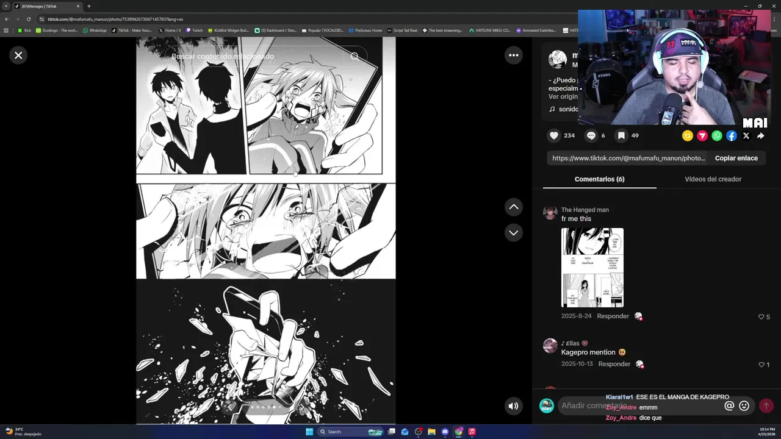Close the TikTok photo viewer
This screenshot has width=781, height=439.
(18, 55)
